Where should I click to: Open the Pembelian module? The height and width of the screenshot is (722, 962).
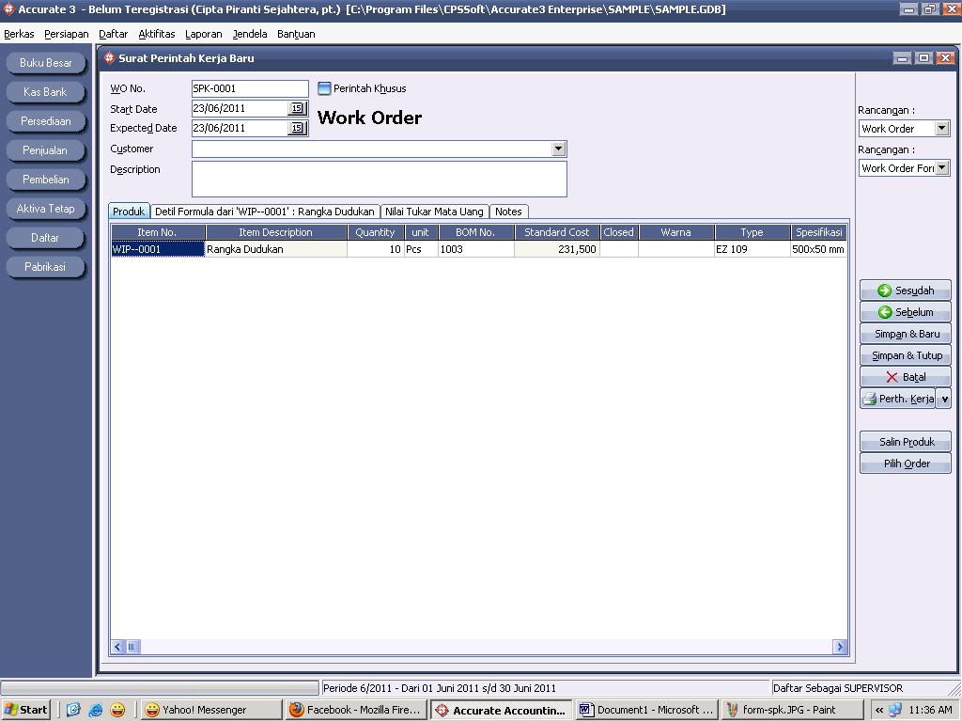pyautogui.click(x=45, y=179)
